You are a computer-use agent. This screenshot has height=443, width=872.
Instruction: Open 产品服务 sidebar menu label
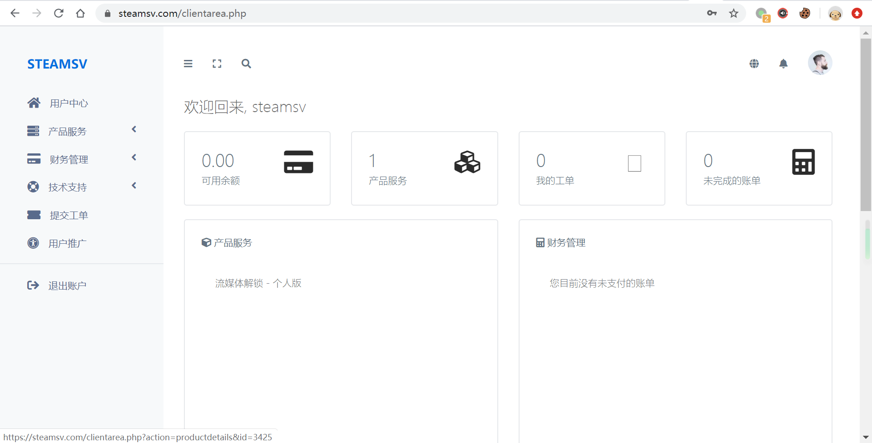point(67,132)
